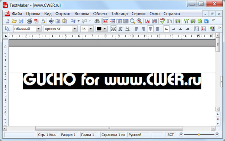The width and height of the screenshot is (225, 141).
Task: Toggle the bulleted list
Action: click(196, 29)
